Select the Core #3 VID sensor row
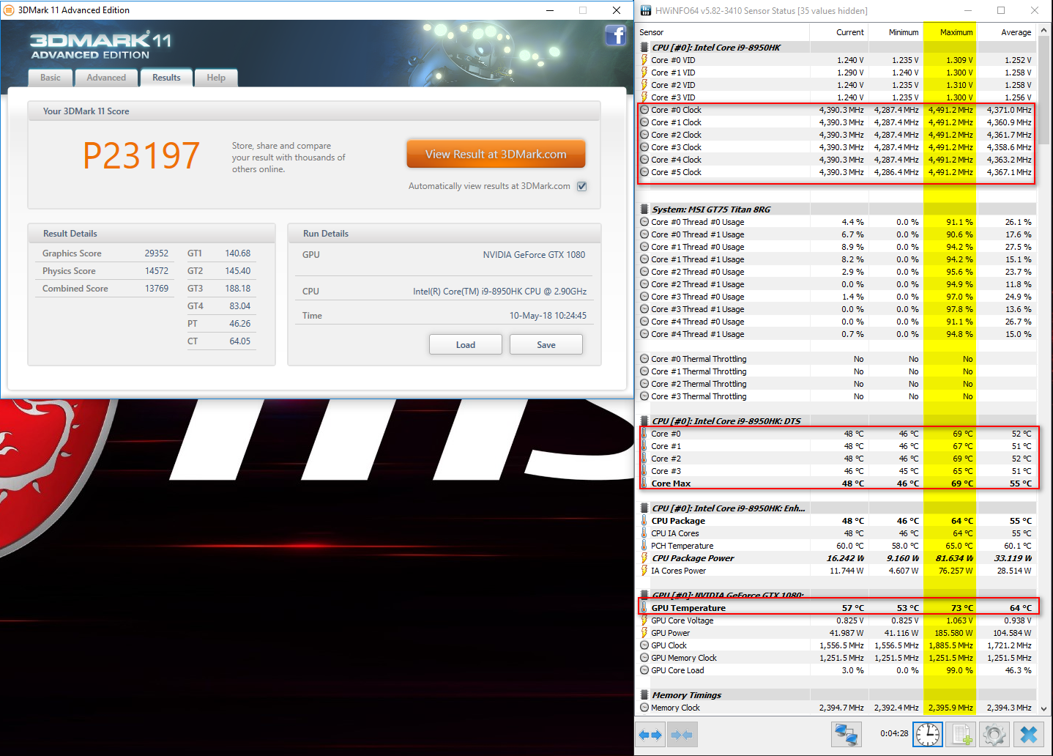This screenshot has height=756, width=1053. (x=836, y=97)
